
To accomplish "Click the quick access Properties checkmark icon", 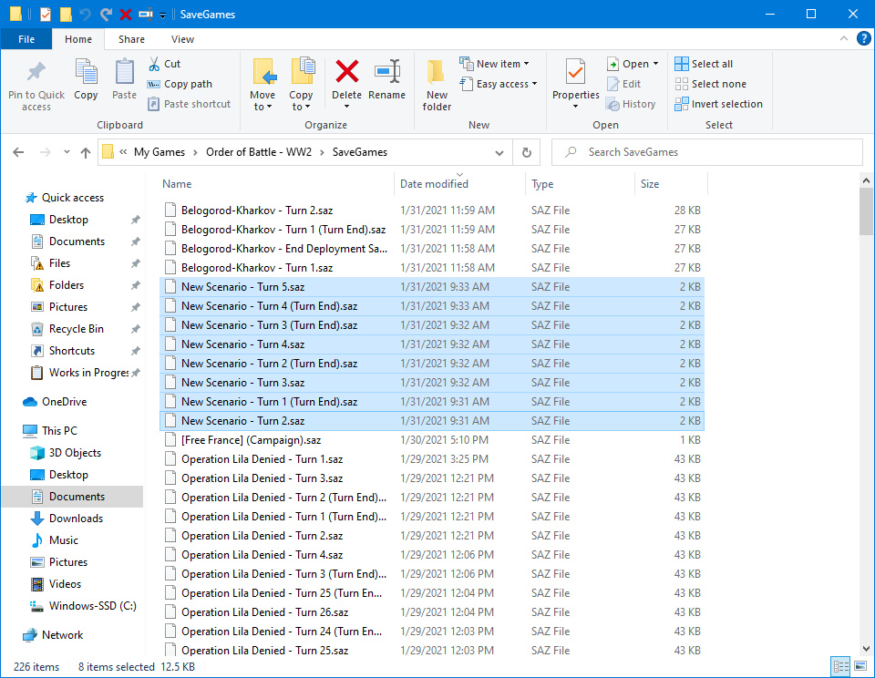I will (x=46, y=14).
